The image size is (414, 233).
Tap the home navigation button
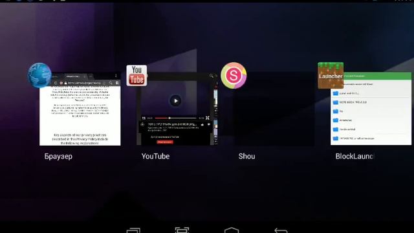[232, 230]
